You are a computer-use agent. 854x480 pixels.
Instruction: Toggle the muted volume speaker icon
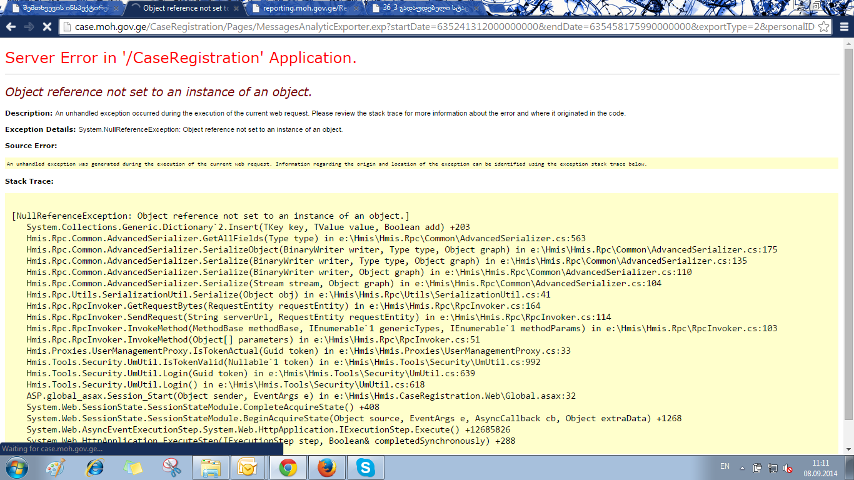coord(789,468)
